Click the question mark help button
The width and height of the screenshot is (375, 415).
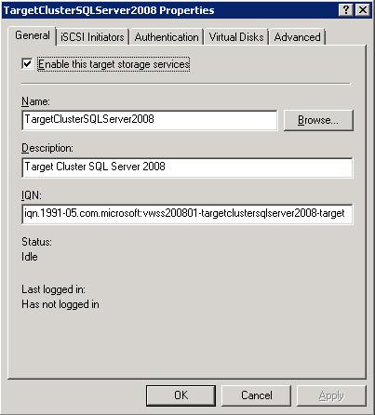pyautogui.click(x=346, y=10)
